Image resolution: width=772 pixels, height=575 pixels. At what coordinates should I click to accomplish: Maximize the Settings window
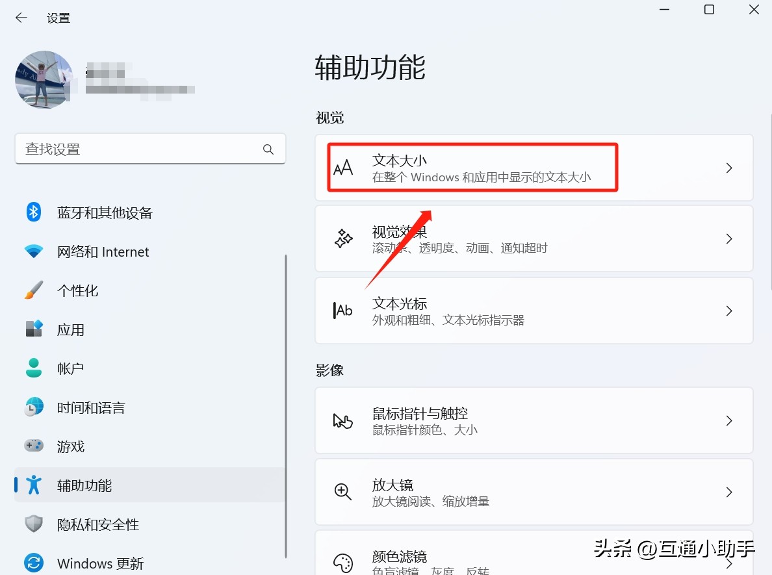coord(709,9)
